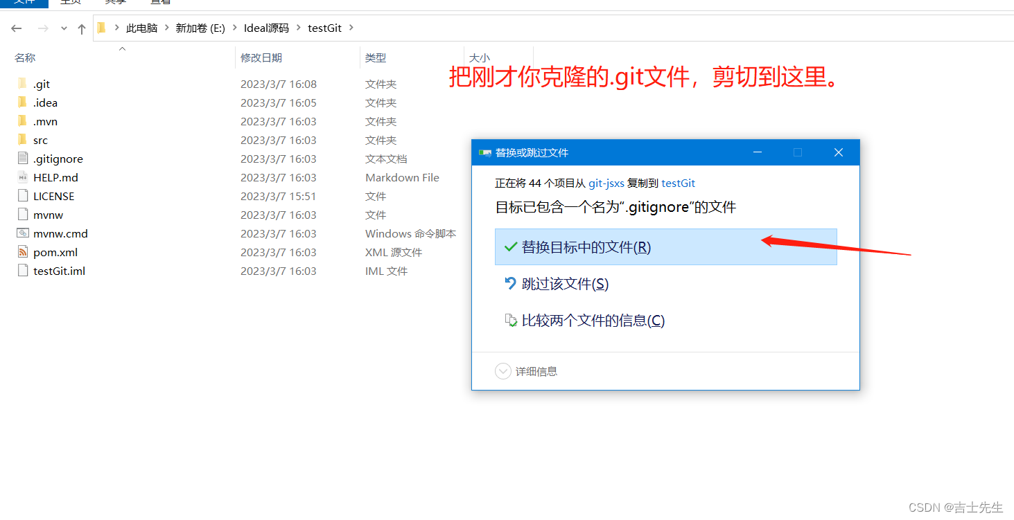Click the pom.xml file name
Screen dimensions: 1014x520
click(55, 252)
